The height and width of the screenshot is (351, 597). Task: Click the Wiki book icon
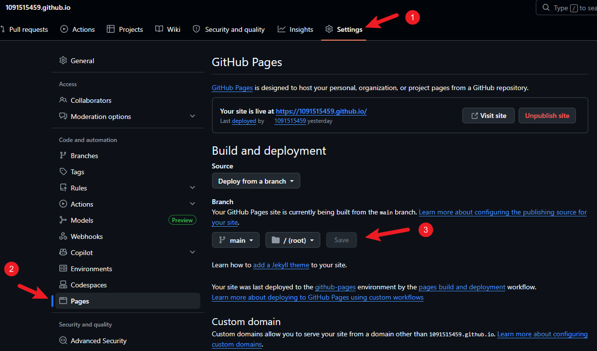pyautogui.click(x=159, y=29)
